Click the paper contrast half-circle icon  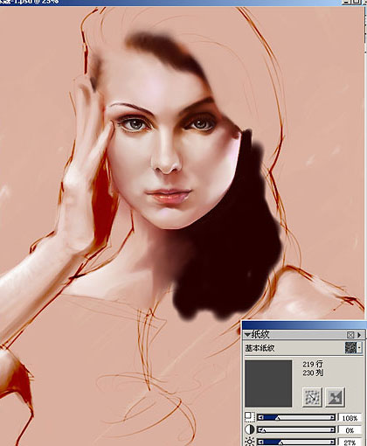(249, 429)
